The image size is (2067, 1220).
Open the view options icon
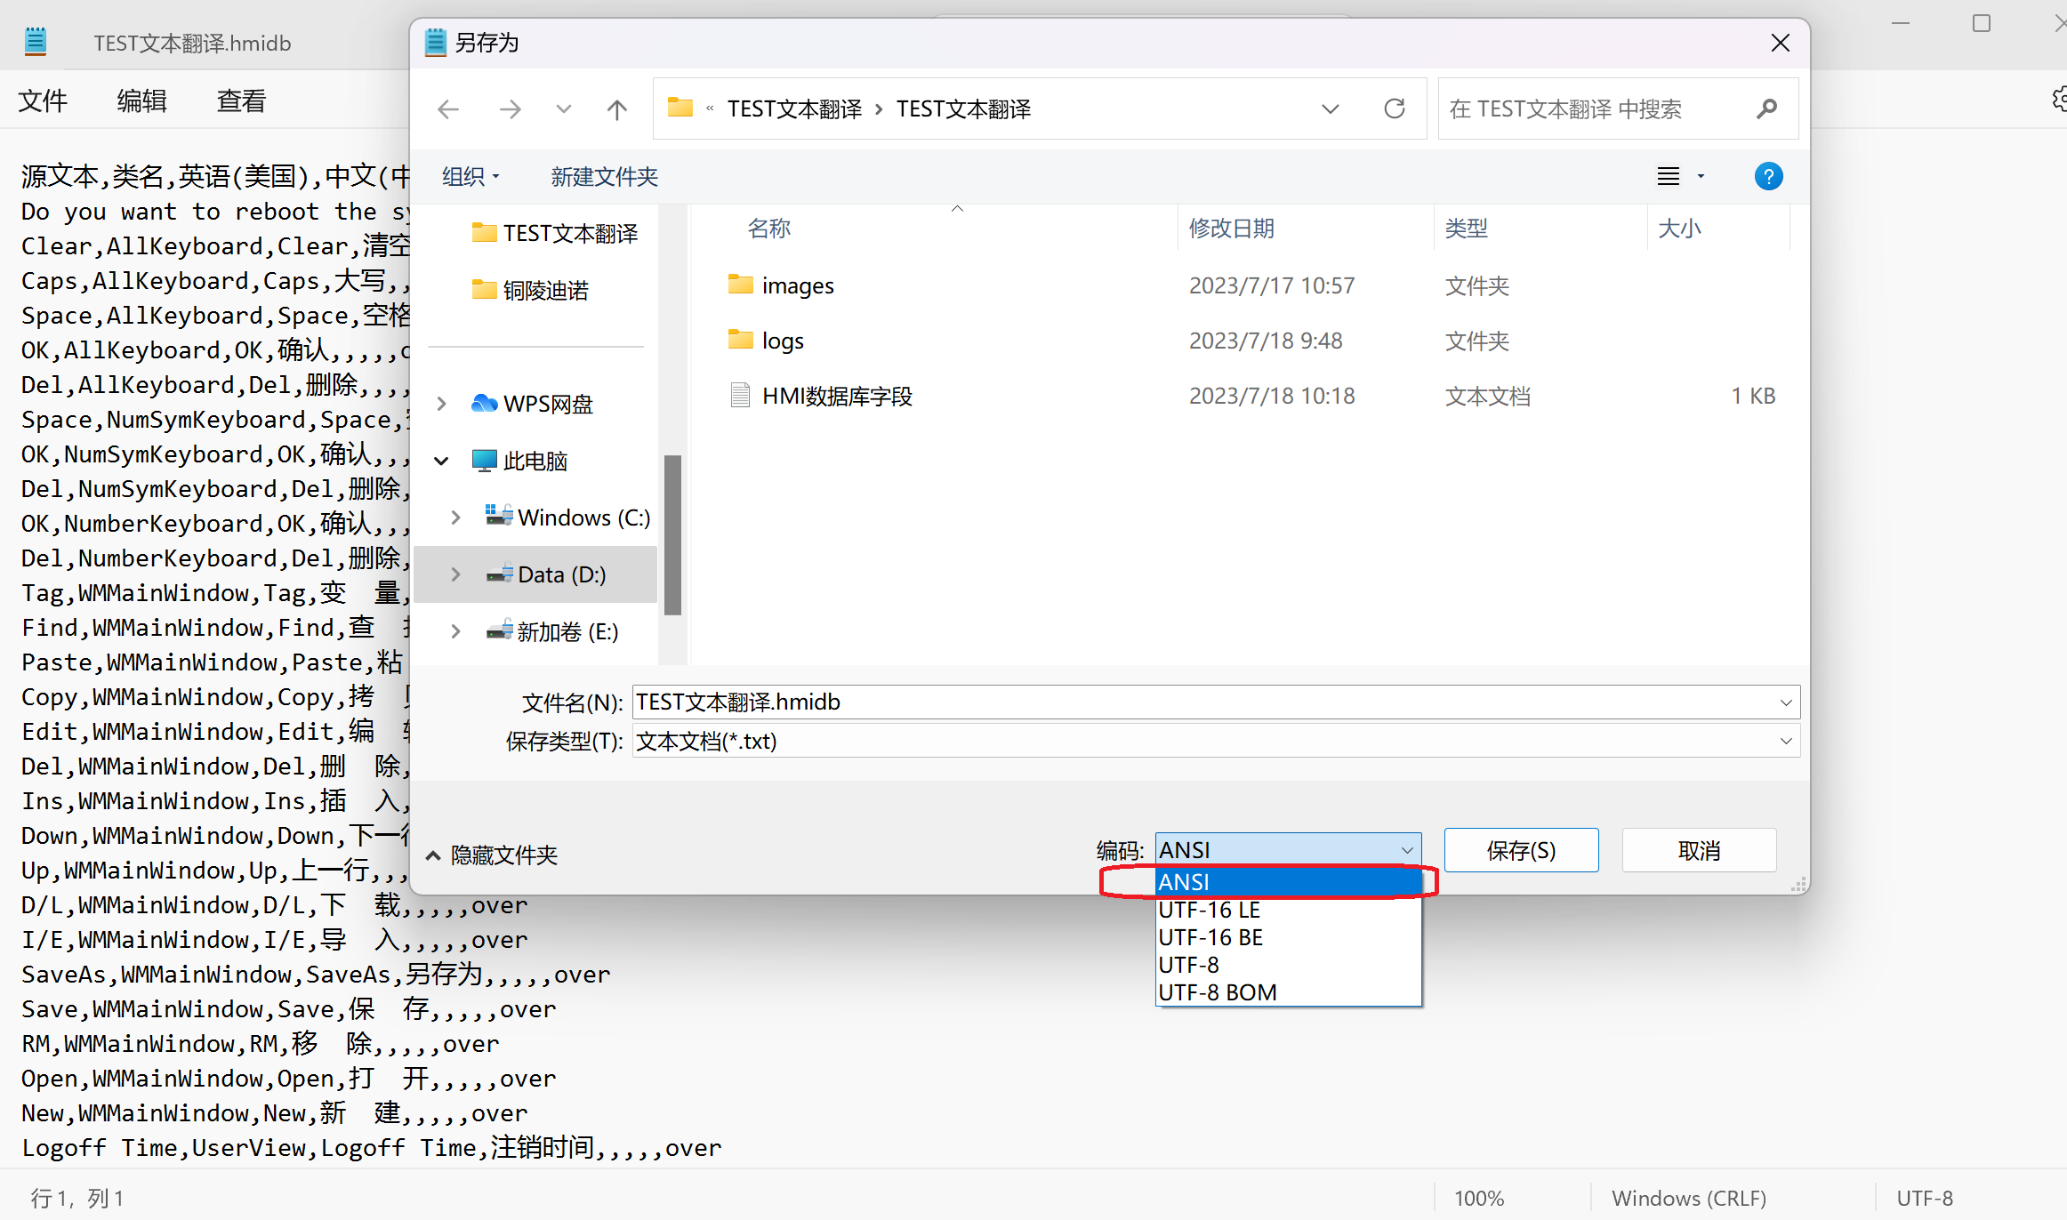pos(1669,176)
